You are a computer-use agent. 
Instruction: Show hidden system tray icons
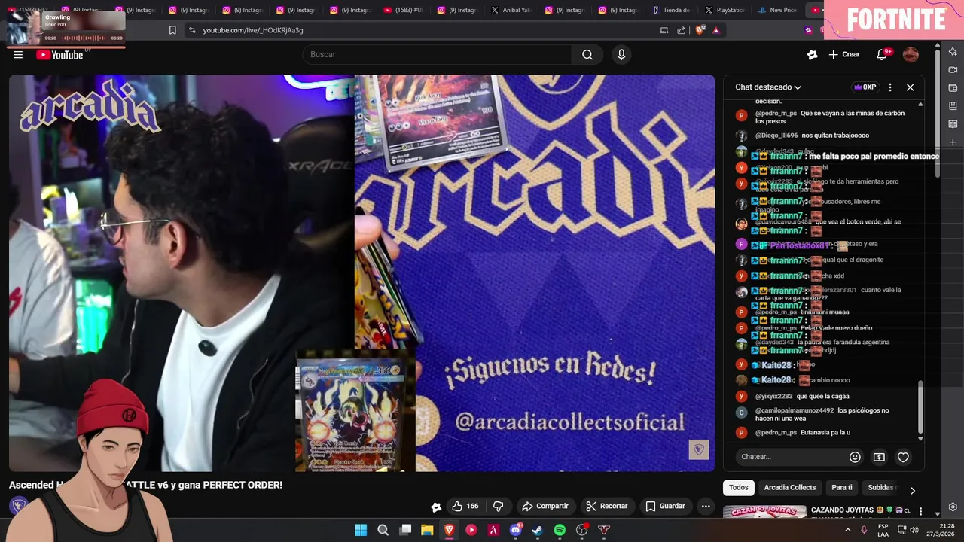(848, 530)
